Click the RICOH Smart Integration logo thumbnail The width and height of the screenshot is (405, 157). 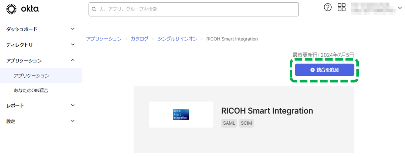(x=181, y=114)
